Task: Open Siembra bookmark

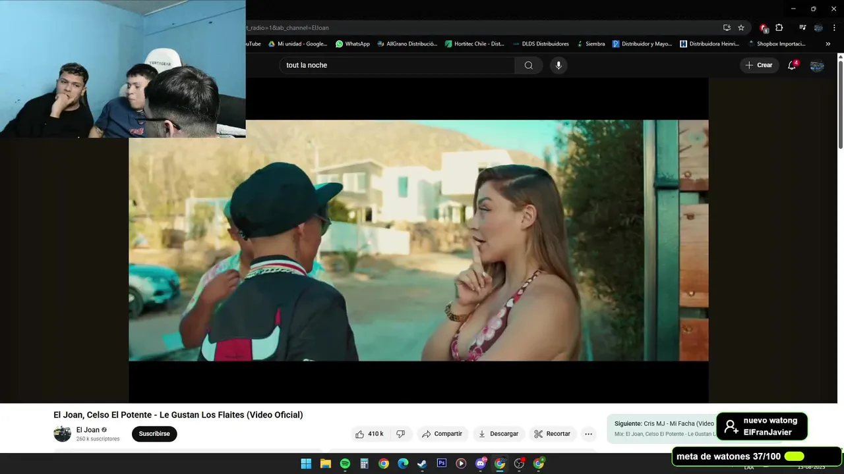Action: pyautogui.click(x=591, y=44)
